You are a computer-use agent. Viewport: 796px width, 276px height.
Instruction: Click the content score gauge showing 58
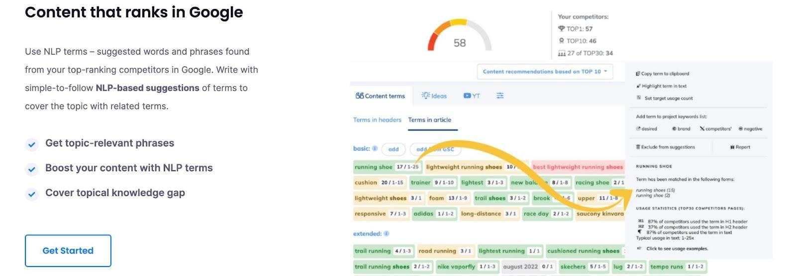459,37
